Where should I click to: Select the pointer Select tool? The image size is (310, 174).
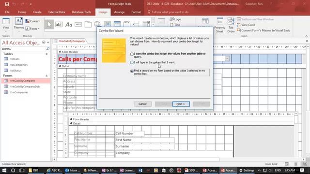[x=49, y=25]
